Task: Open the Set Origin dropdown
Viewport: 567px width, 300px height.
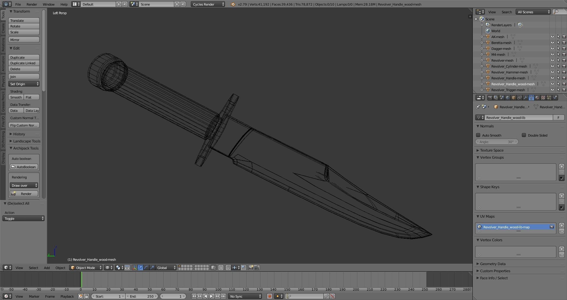Action: click(x=24, y=84)
